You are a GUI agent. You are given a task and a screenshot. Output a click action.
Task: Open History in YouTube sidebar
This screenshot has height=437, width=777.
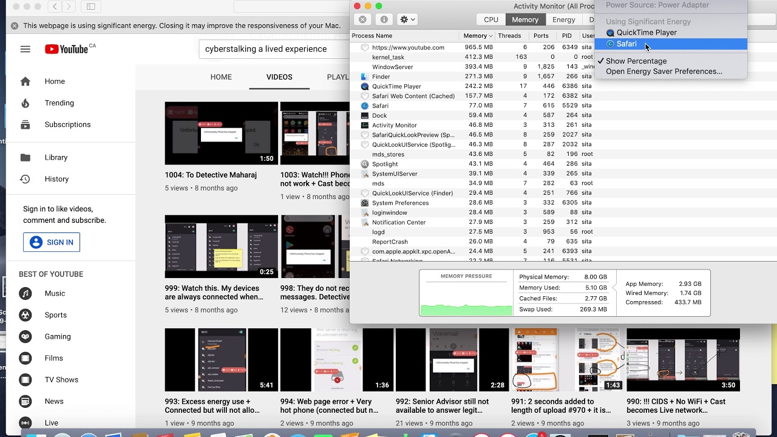(56, 179)
